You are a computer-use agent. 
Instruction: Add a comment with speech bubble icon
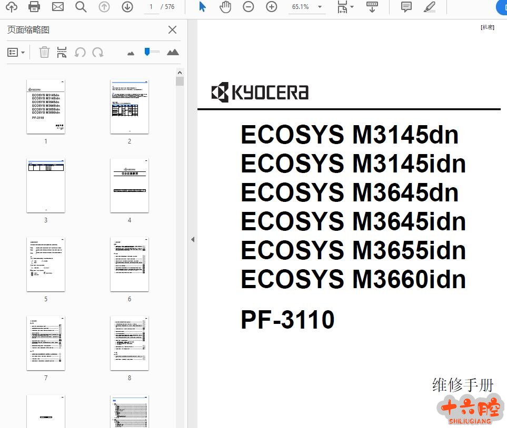pos(406,7)
